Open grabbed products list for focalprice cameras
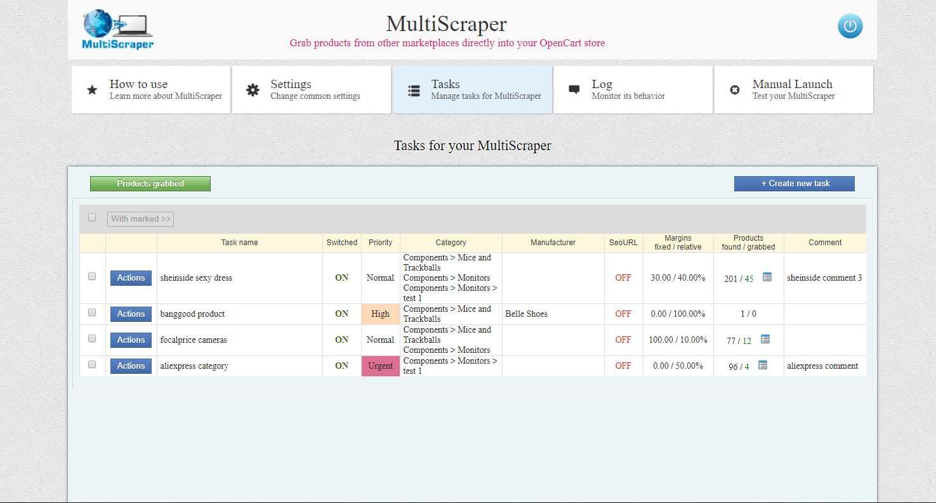The width and height of the screenshot is (936, 503). pos(765,339)
